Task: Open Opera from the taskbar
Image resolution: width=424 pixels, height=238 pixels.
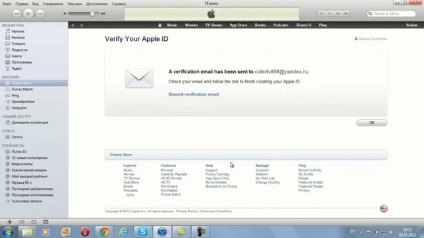Action: tap(85, 232)
